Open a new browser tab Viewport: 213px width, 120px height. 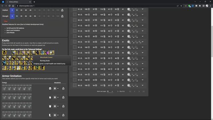click(34, 2)
